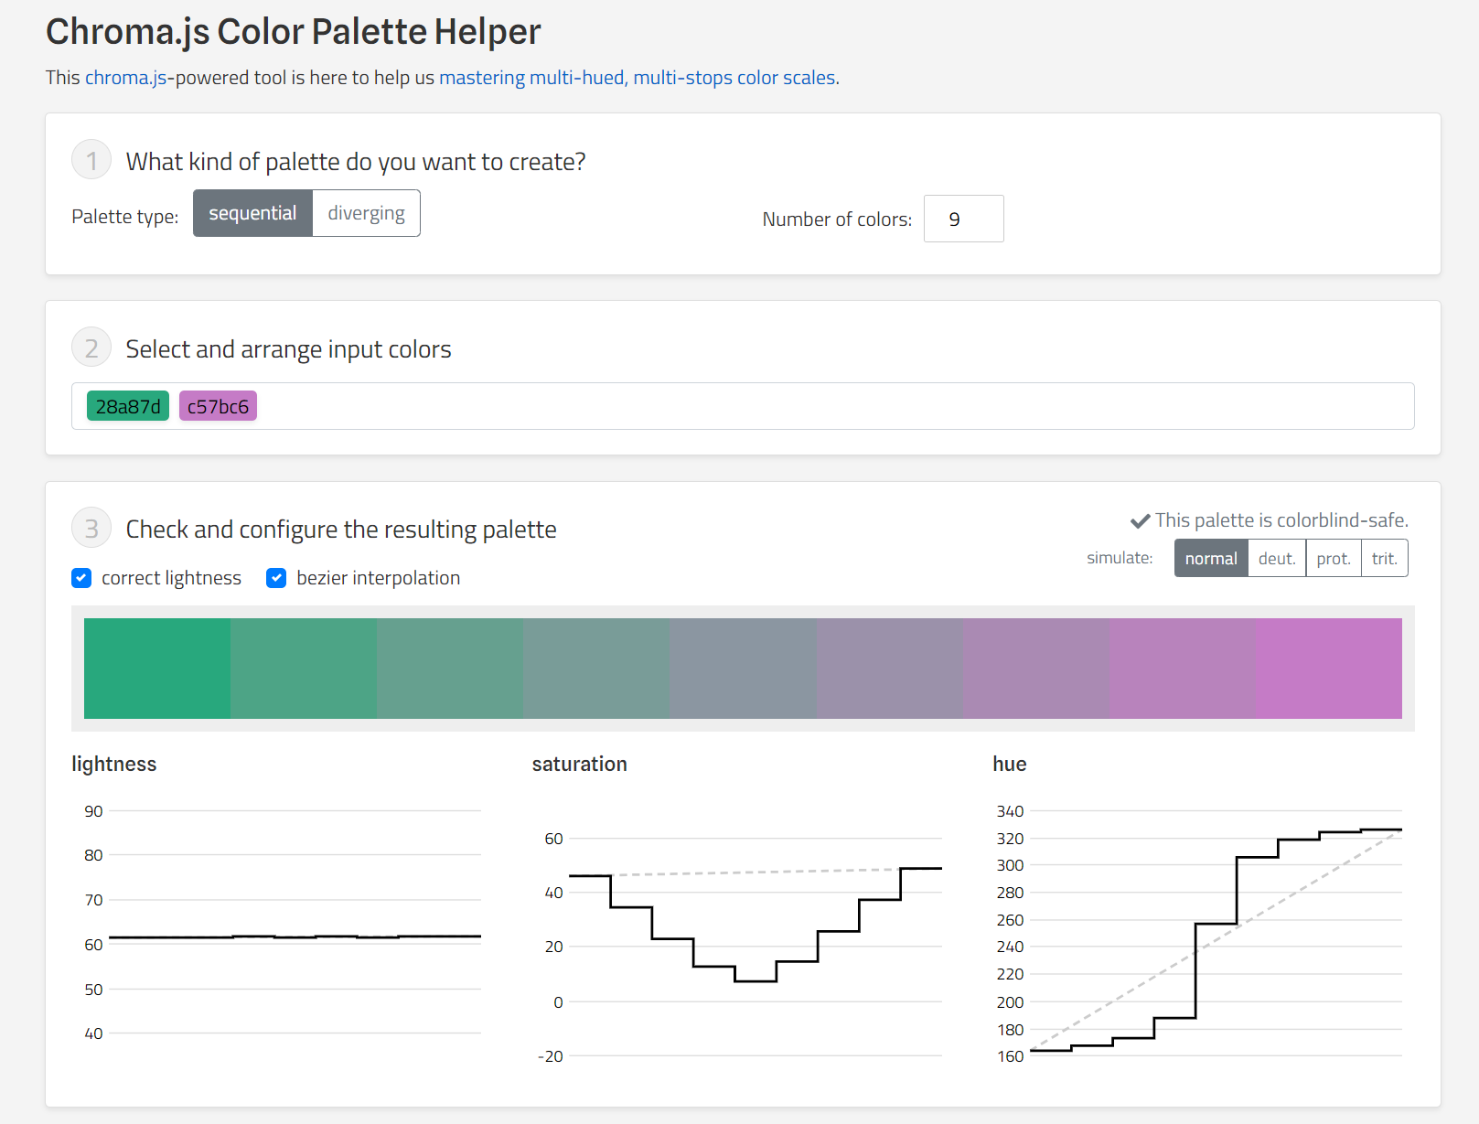This screenshot has width=1479, height=1124.
Task: Select the 28a87d green input color chip
Action: click(x=128, y=406)
